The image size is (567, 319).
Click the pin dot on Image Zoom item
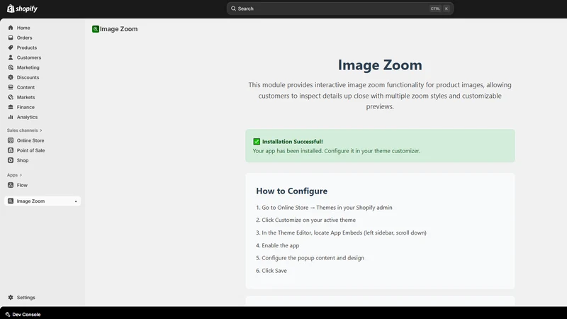click(76, 201)
